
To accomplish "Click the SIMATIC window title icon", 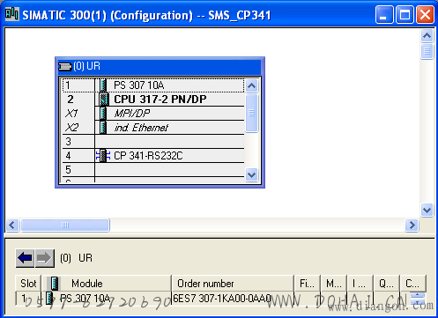I will click(12, 14).
